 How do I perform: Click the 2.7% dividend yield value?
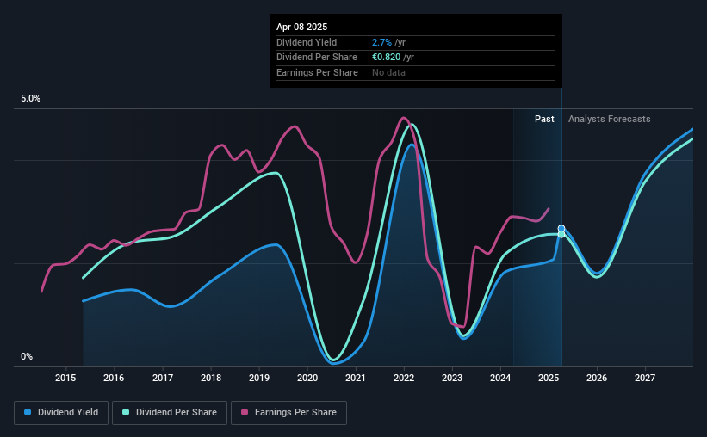click(381, 42)
